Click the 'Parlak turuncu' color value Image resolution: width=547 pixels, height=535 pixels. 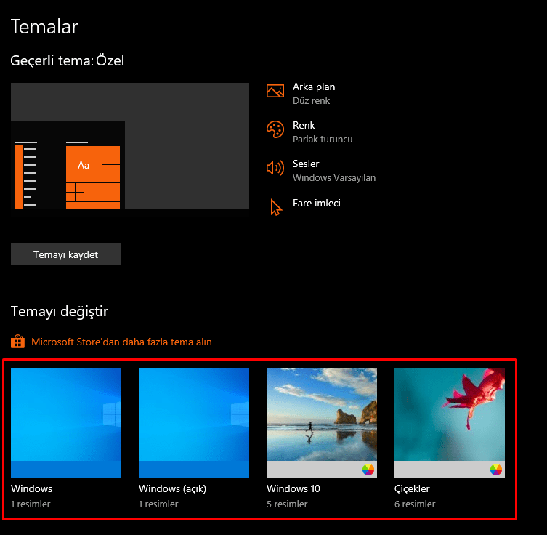tap(323, 140)
